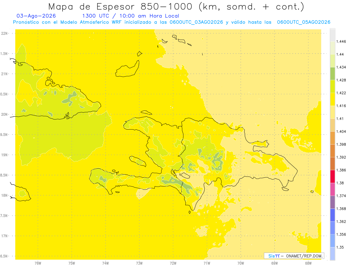The image size is (346, 267).
Task: Pick the yellow-green legend swatch between 1.428 and 1.422
Action: coord(333,86)
